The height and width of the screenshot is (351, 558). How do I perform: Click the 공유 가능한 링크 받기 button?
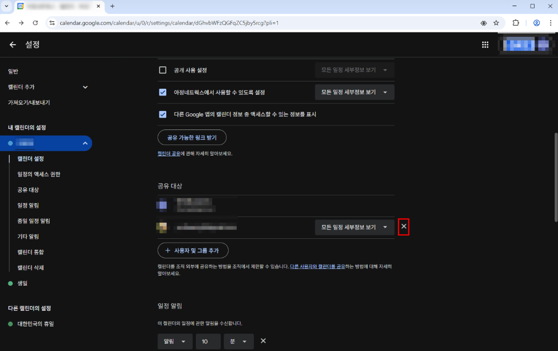coord(191,137)
